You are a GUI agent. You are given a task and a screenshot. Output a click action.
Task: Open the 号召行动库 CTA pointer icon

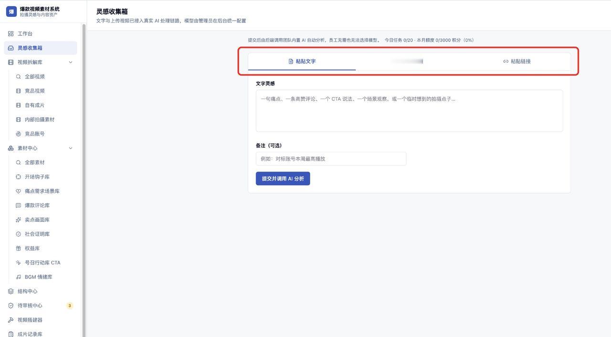coord(18,263)
